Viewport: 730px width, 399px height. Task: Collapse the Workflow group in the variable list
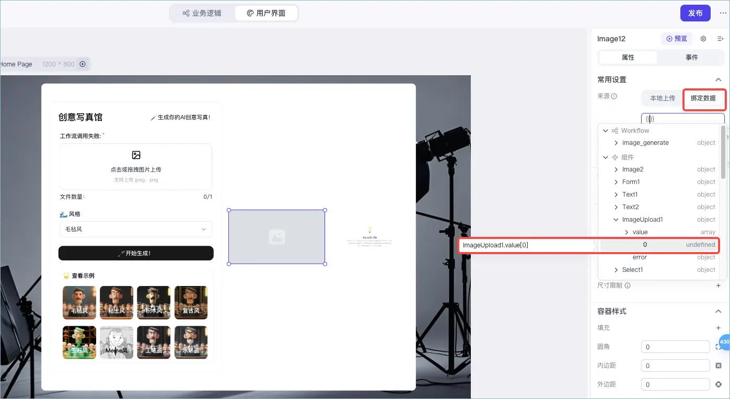click(x=606, y=131)
